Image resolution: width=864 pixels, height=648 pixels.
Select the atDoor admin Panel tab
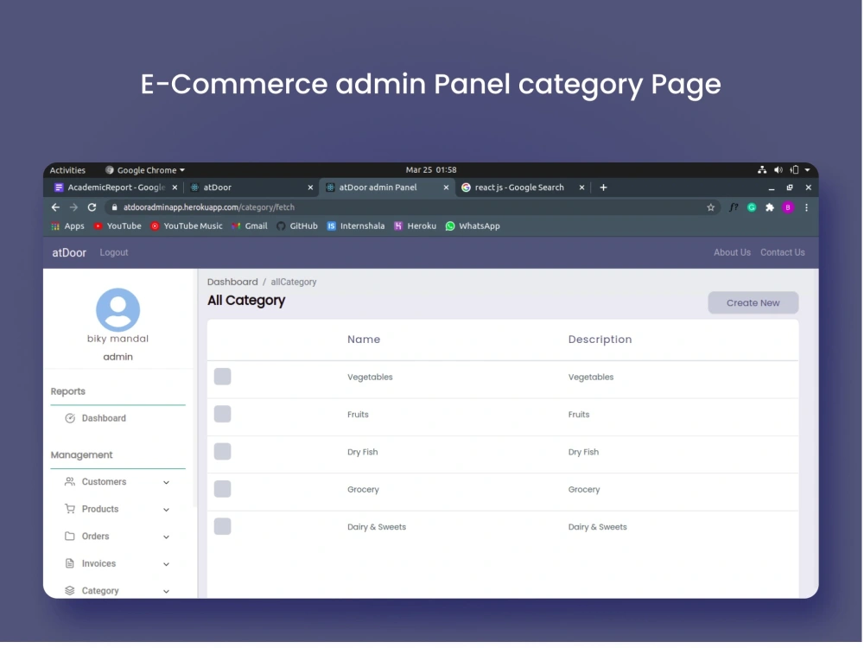385,187
